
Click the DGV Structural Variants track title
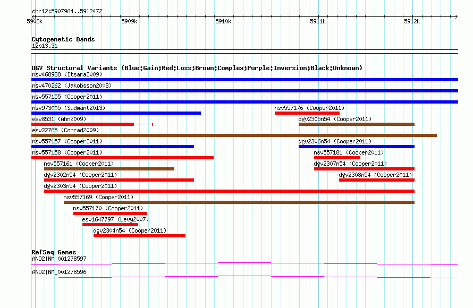point(197,68)
